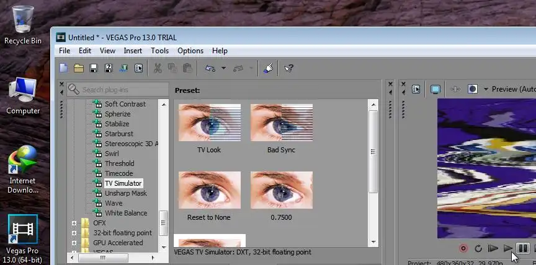536x265 pixels.
Task: Open Internet Download Manager desktop shortcut
Action: (x=22, y=169)
